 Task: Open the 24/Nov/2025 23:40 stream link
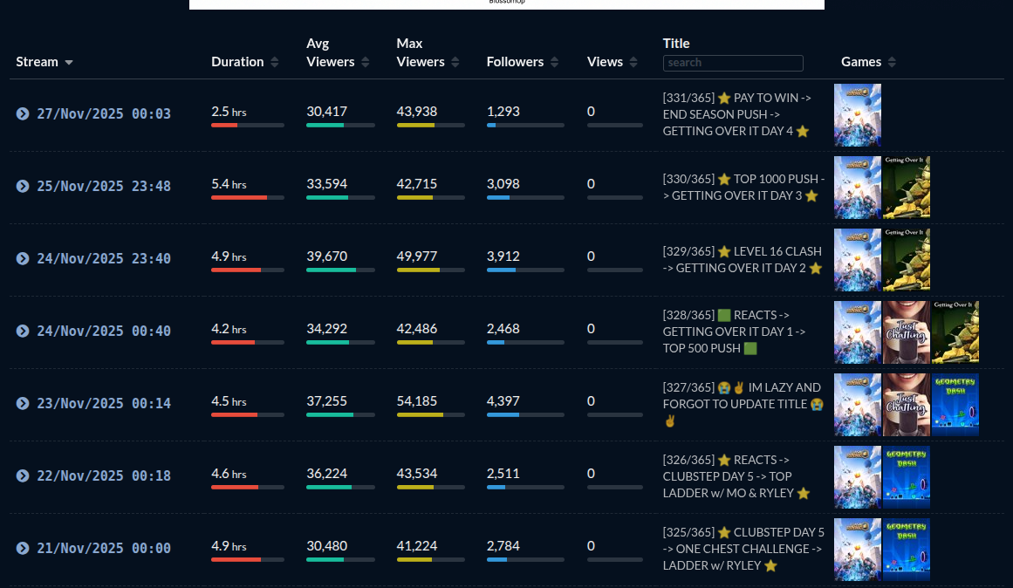(x=104, y=259)
